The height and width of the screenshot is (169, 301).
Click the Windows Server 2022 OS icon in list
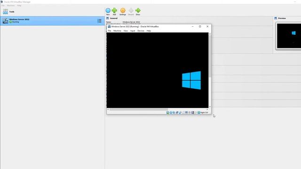coord(5,21)
